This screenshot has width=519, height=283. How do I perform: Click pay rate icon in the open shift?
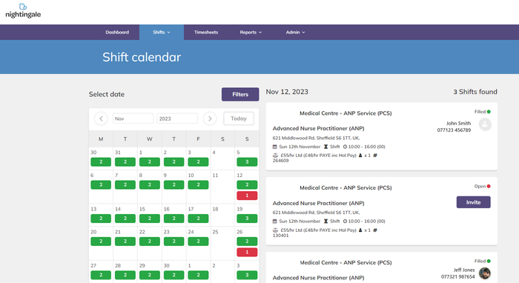coord(275,230)
